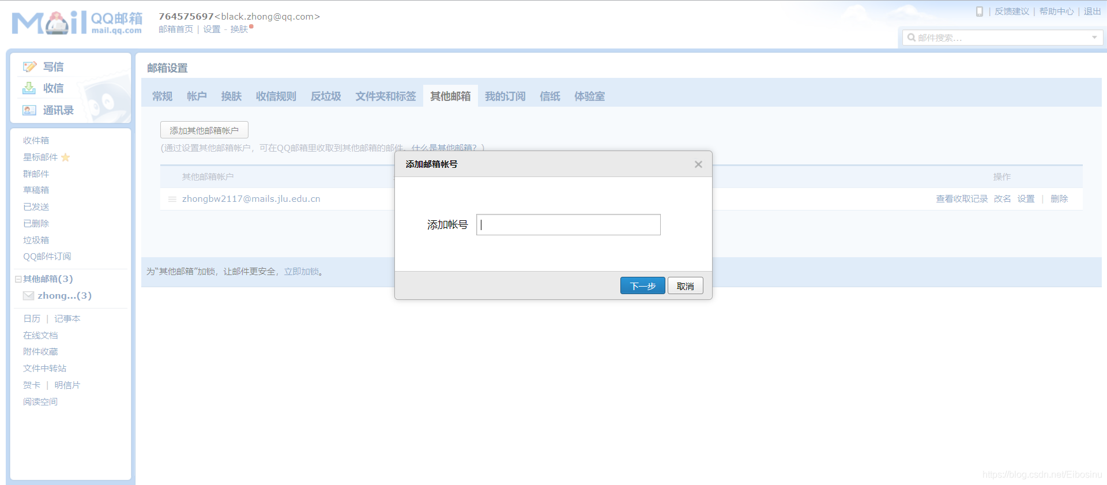Open the zhong...(3) mailbox
This screenshot has height=485, width=1107.
point(65,296)
